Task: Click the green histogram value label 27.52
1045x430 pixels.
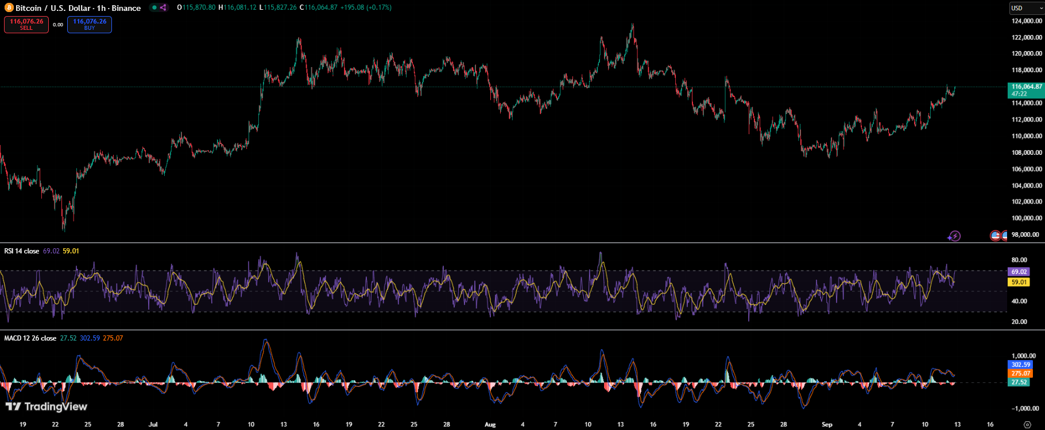Action: point(1019,382)
